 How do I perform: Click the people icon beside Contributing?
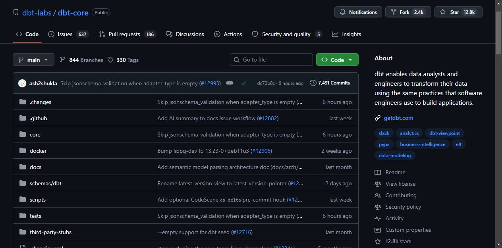378,195
